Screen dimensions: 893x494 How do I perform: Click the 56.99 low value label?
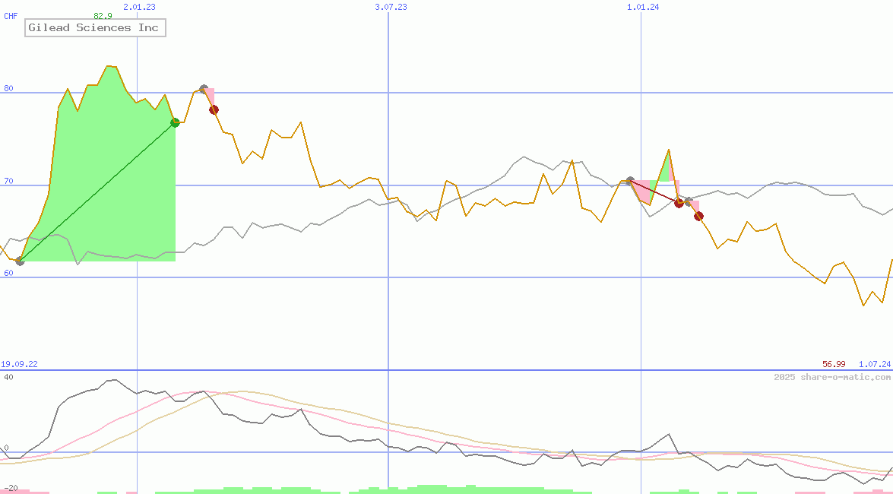click(834, 364)
